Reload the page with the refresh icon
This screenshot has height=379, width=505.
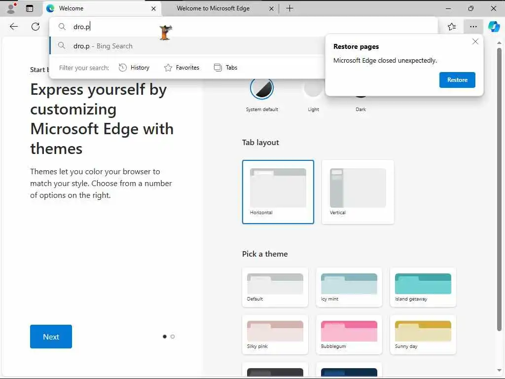36,27
